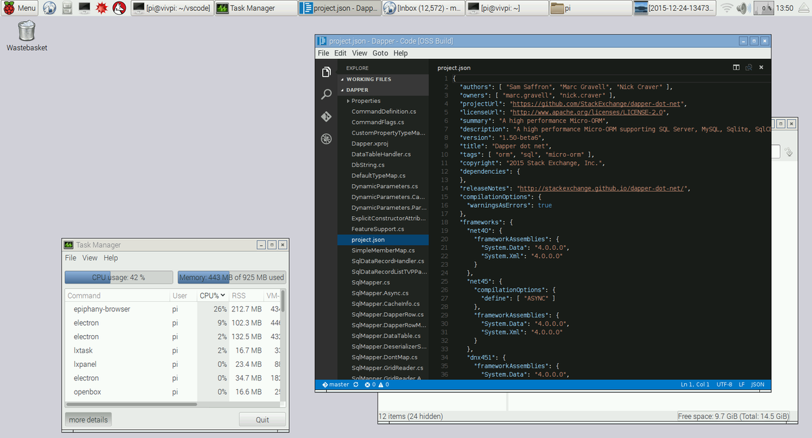This screenshot has height=438, width=812.
Task: Open SqlMapper.cs file
Action: coord(383,282)
